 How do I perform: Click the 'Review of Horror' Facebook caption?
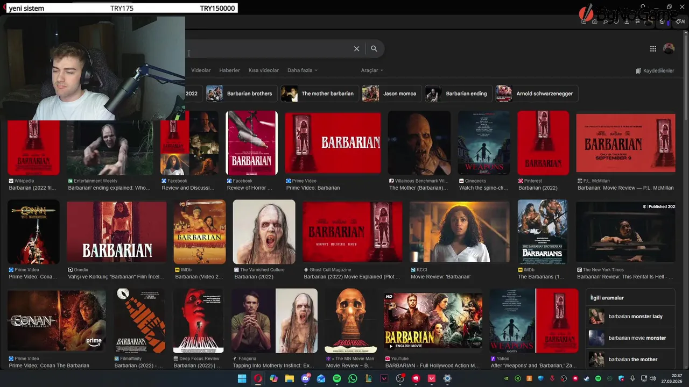point(250,188)
